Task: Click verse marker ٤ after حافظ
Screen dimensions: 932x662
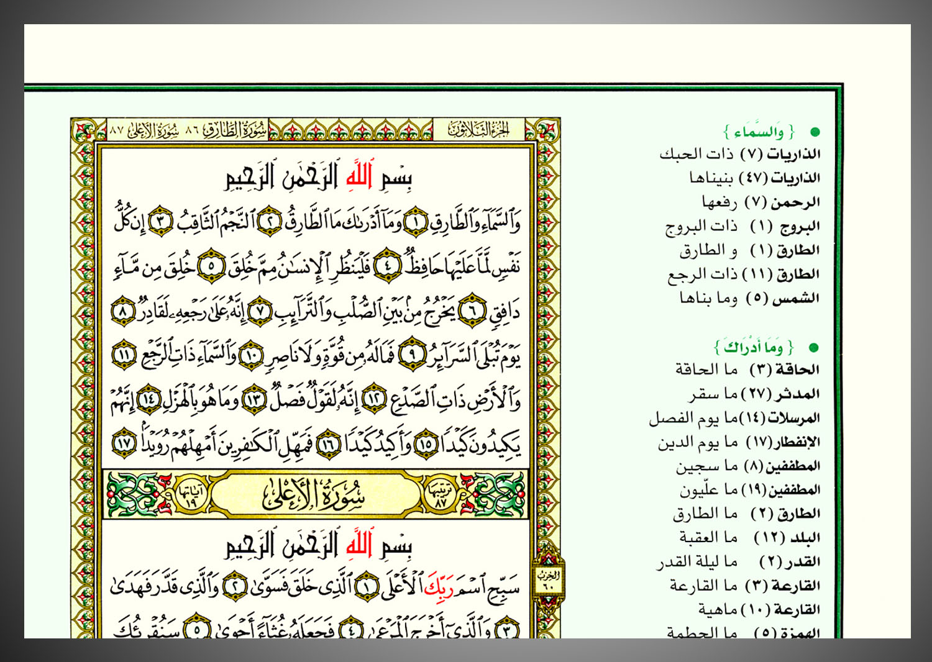Action: tap(388, 266)
